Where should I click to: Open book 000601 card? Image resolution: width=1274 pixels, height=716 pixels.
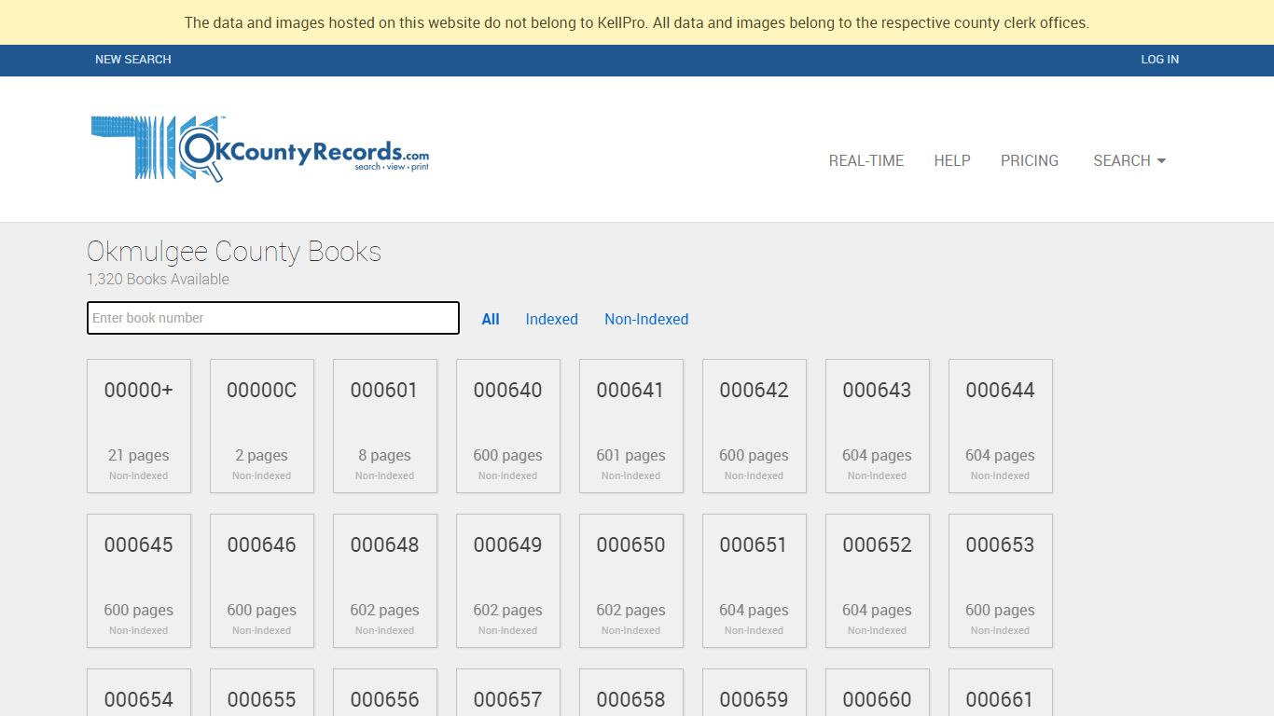tap(385, 426)
